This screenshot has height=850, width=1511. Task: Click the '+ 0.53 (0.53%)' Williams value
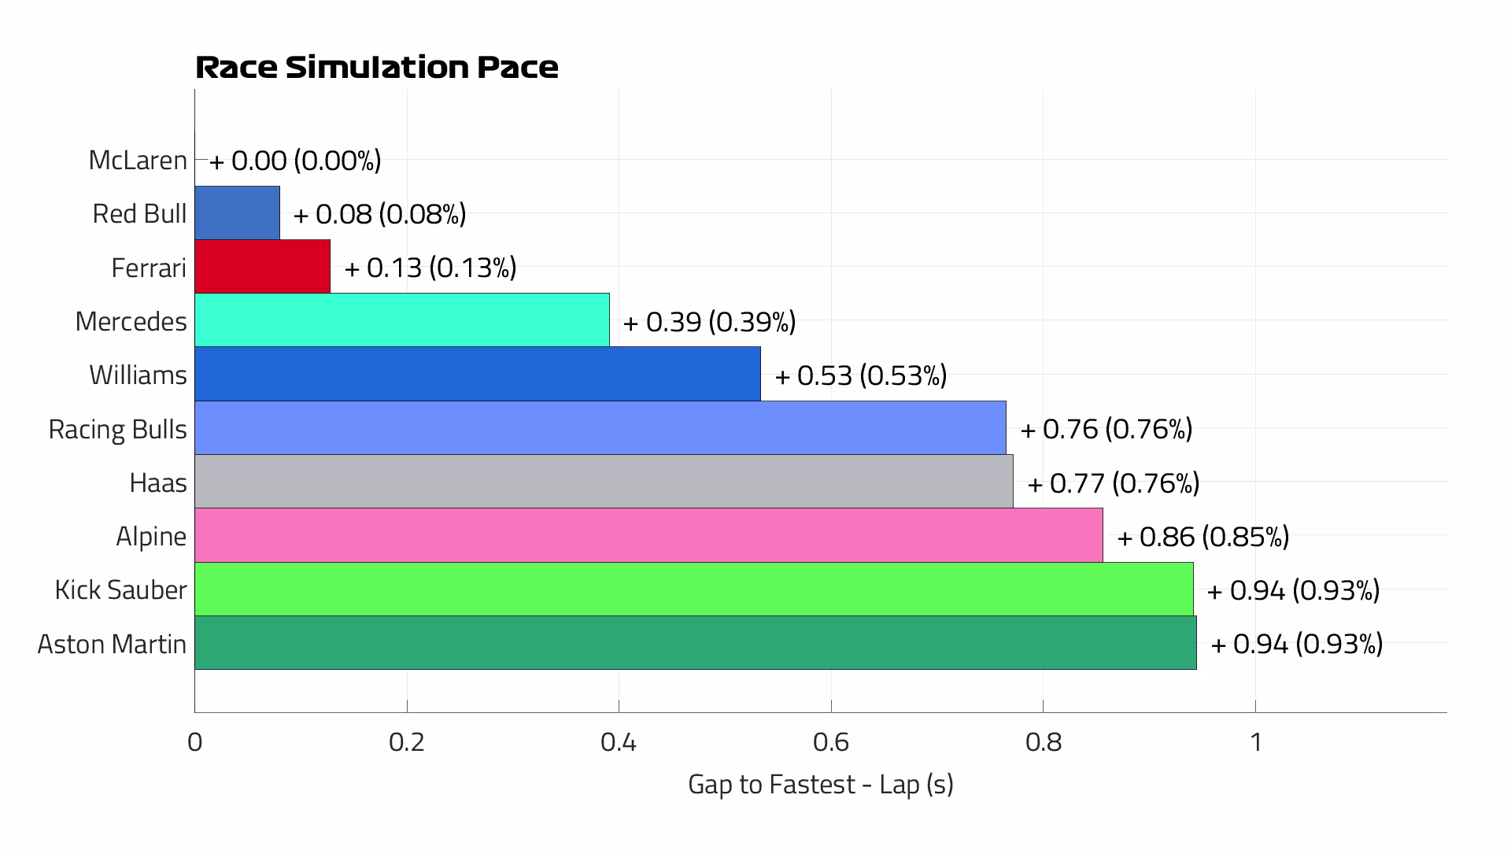861,375
